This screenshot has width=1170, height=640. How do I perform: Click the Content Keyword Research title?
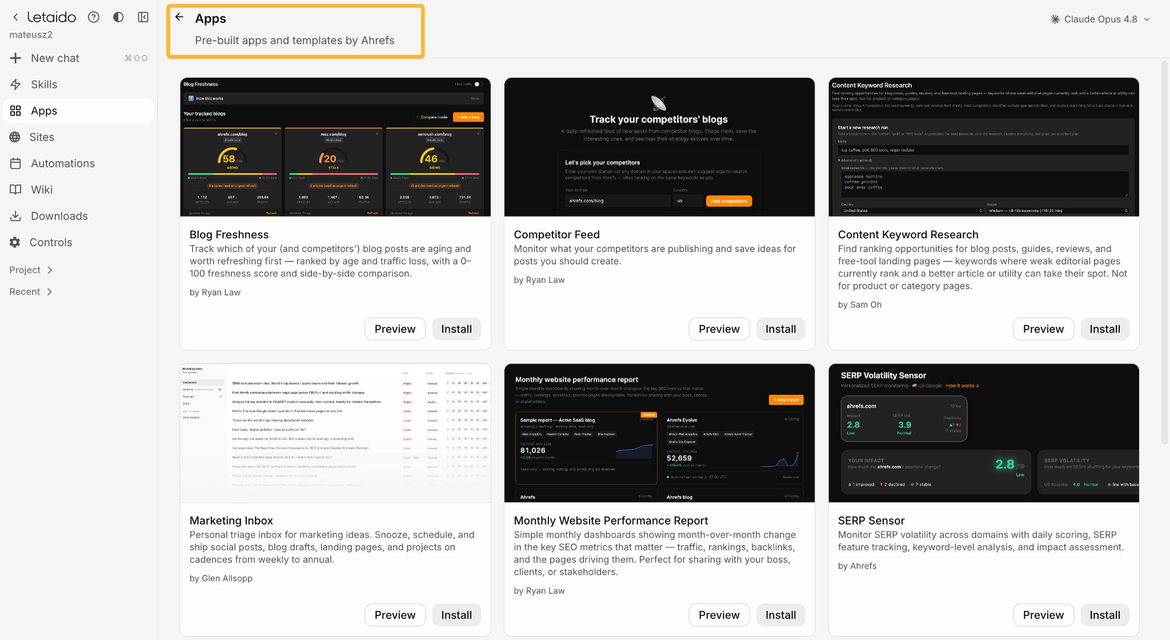click(x=908, y=234)
